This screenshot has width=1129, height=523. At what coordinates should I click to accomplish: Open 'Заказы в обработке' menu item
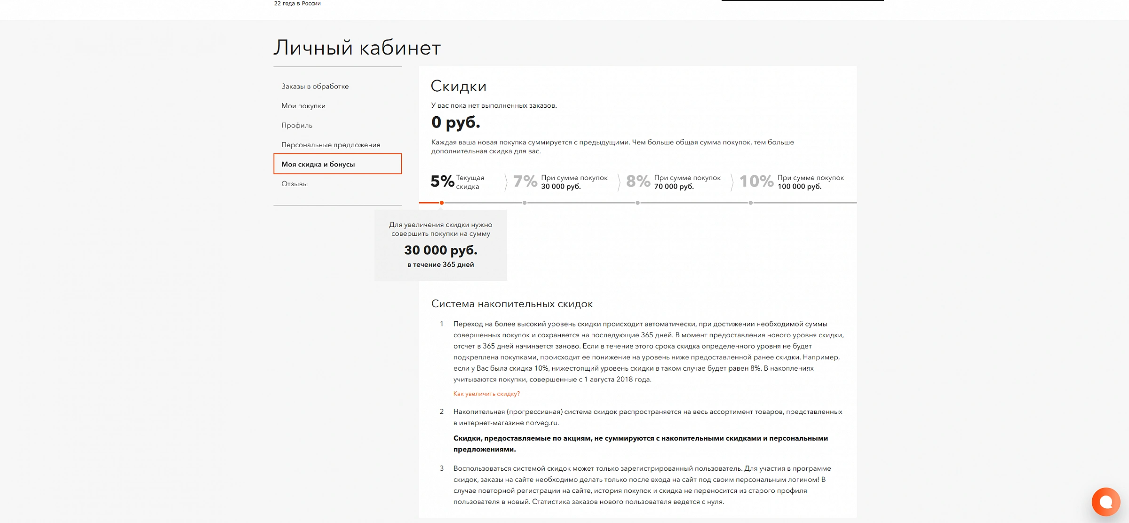(x=315, y=86)
